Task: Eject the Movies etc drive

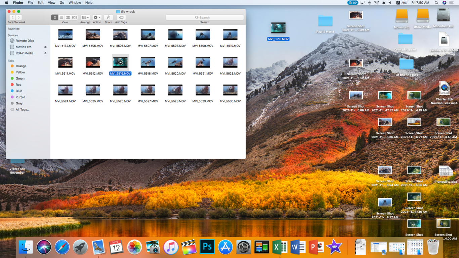Action: 45,47
